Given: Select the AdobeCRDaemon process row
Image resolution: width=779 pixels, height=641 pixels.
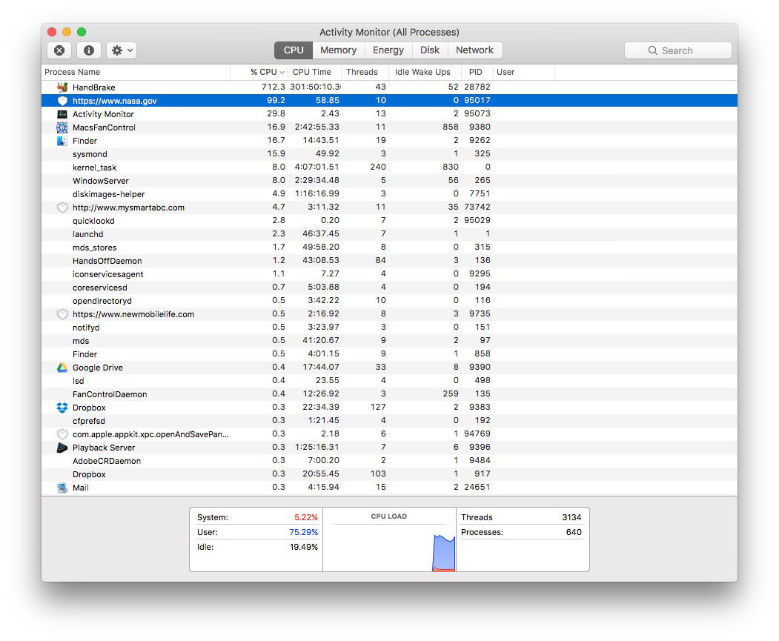Looking at the screenshot, I should [x=389, y=461].
